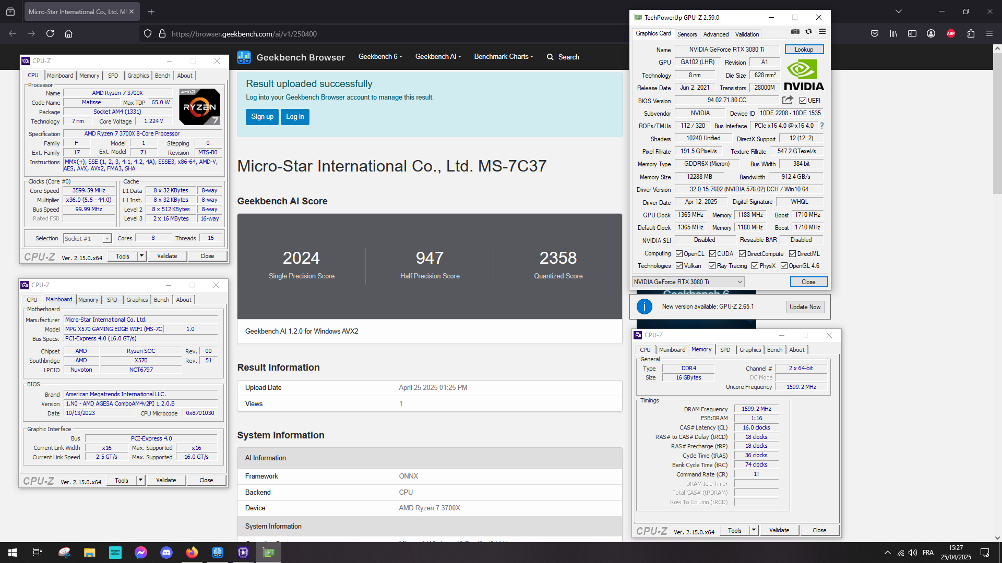Open Graphics tab in the Mainboard CPU-Z window
This screenshot has height=563, width=1002.
(x=137, y=300)
